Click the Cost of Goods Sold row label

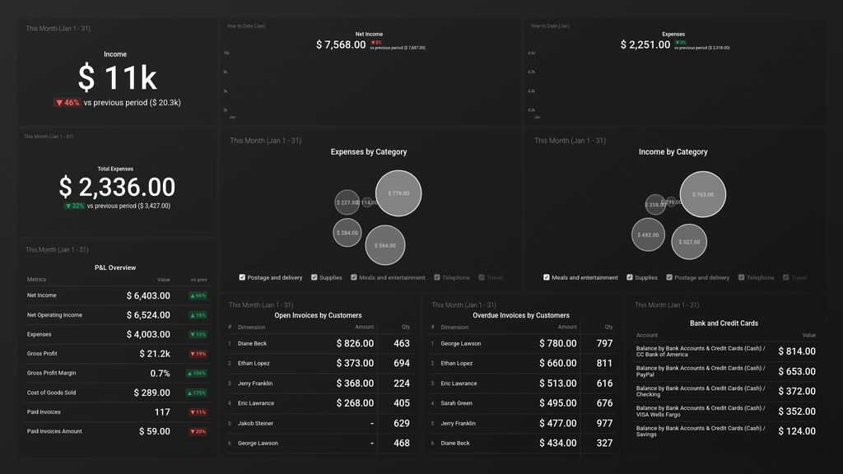[x=51, y=393]
